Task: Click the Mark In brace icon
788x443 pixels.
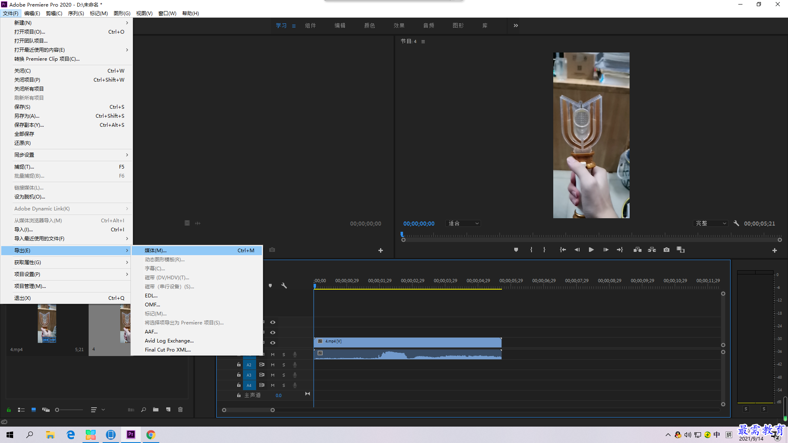Action: [x=531, y=250]
